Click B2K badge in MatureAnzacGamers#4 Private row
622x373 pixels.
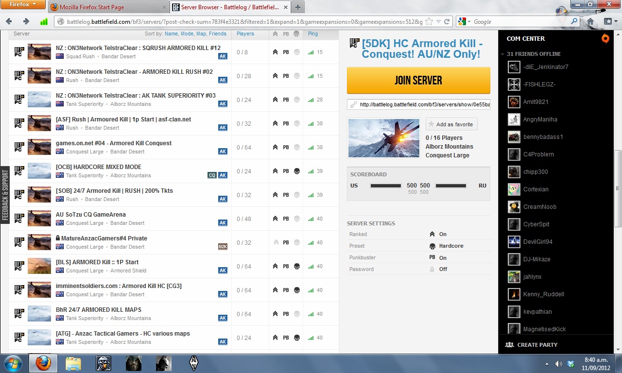click(223, 247)
